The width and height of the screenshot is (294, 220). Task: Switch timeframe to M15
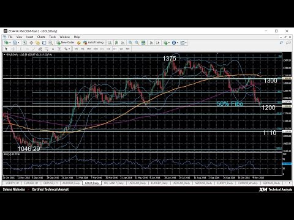(89, 49)
